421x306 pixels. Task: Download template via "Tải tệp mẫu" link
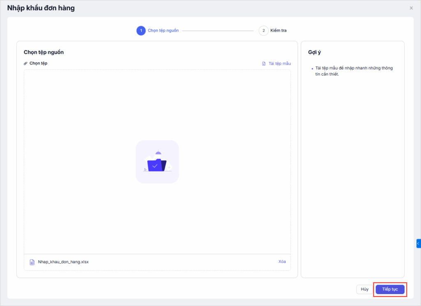(x=280, y=64)
